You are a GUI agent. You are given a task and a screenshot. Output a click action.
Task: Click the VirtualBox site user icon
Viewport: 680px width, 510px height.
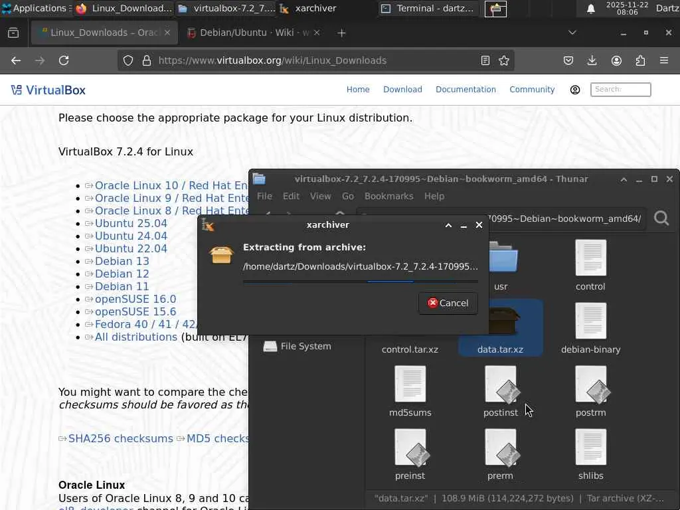pos(575,90)
